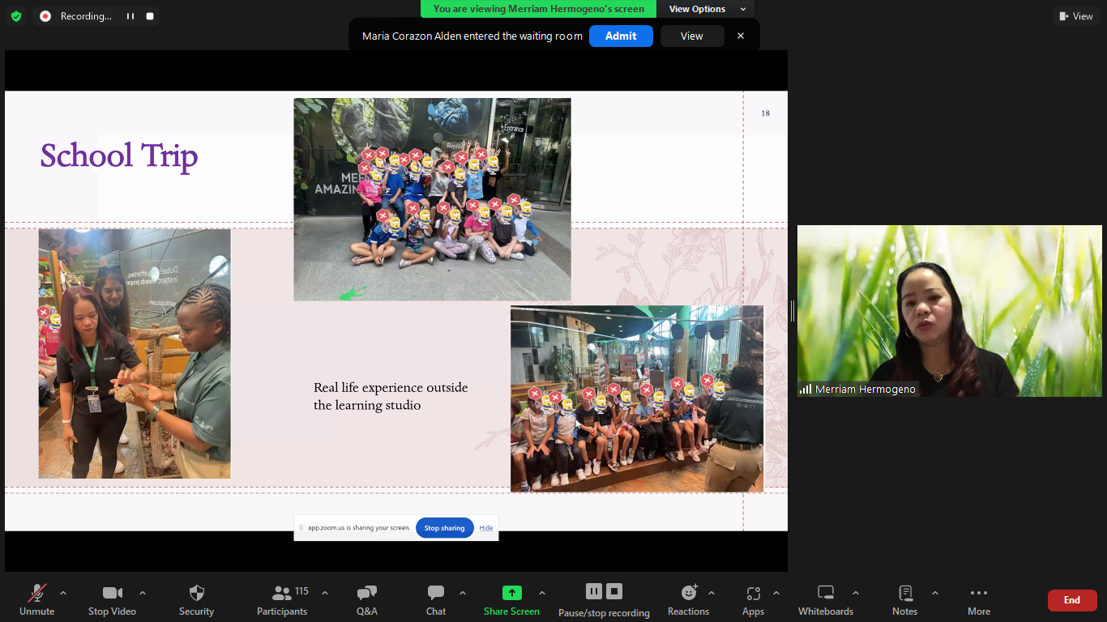Open the View layout menu at top right
The height and width of the screenshot is (622, 1107).
click(1076, 16)
